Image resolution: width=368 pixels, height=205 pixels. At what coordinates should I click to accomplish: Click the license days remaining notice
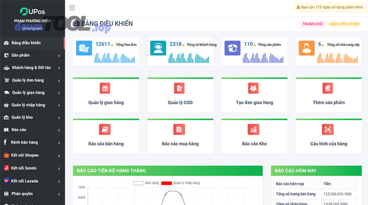[330, 7]
